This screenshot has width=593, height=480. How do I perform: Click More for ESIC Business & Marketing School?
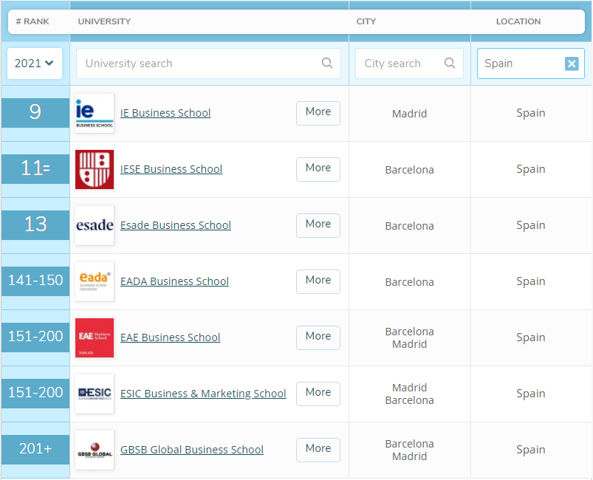[318, 394]
